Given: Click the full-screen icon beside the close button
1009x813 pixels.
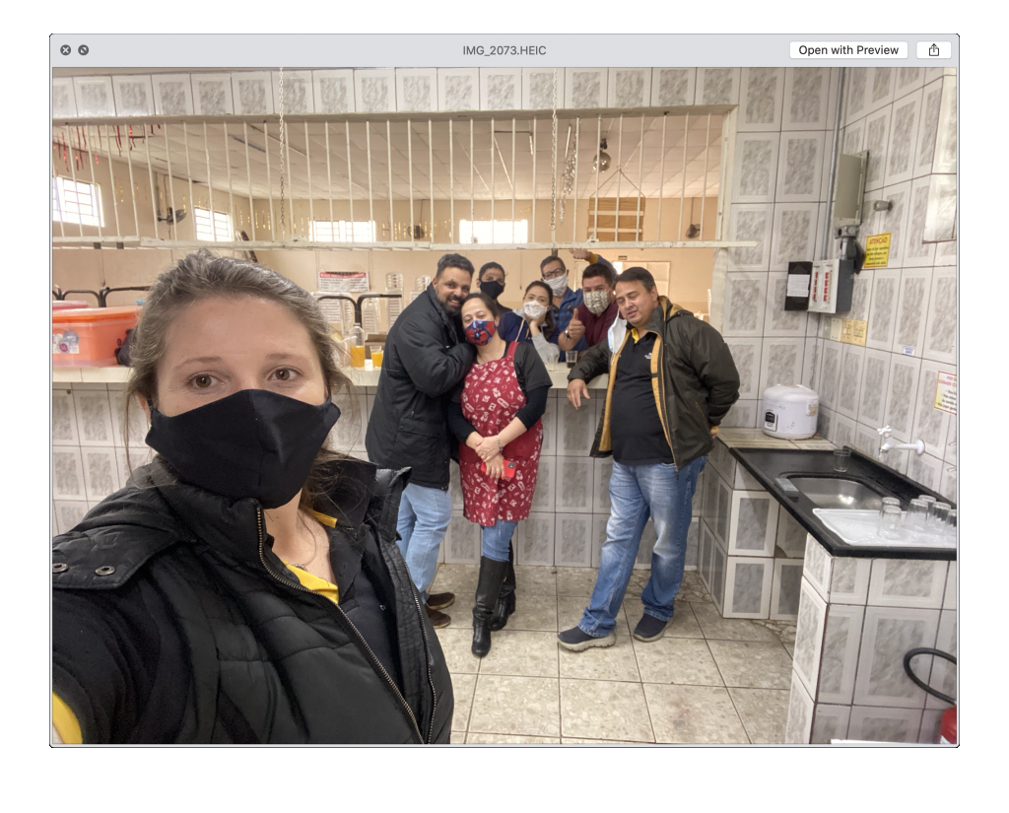Looking at the screenshot, I should pos(84,50).
